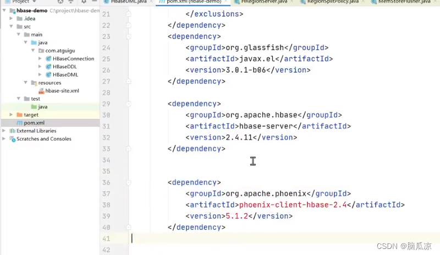
Task: Click phoenix-client-hbase-2.4 artifactId text
Action: pyautogui.click(x=293, y=205)
